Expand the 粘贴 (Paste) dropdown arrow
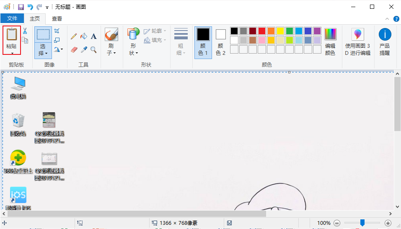401x229 pixels. click(12, 53)
